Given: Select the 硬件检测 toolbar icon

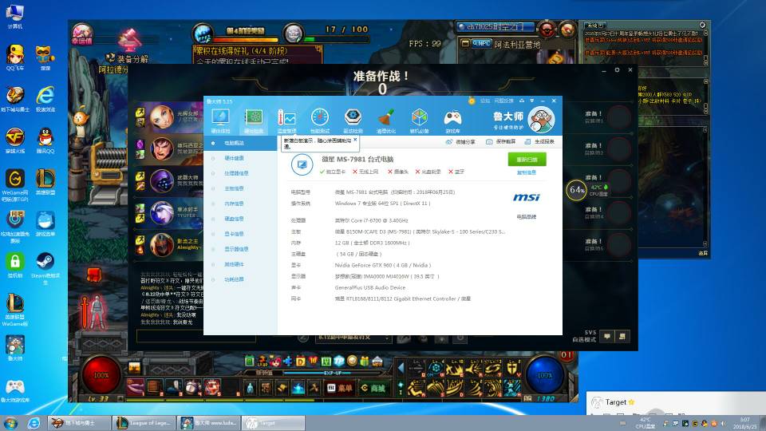Looking at the screenshot, I should tap(254, 121).
